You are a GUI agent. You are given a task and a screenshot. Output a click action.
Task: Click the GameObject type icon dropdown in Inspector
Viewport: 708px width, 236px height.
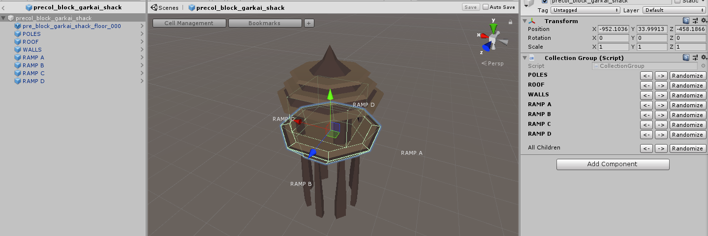pos(529,2)
